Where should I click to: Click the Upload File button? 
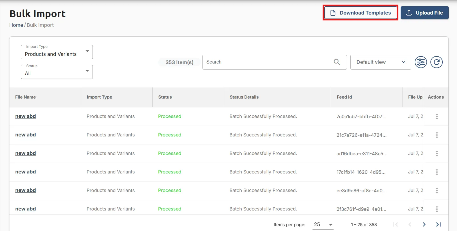tap(424, 13)
